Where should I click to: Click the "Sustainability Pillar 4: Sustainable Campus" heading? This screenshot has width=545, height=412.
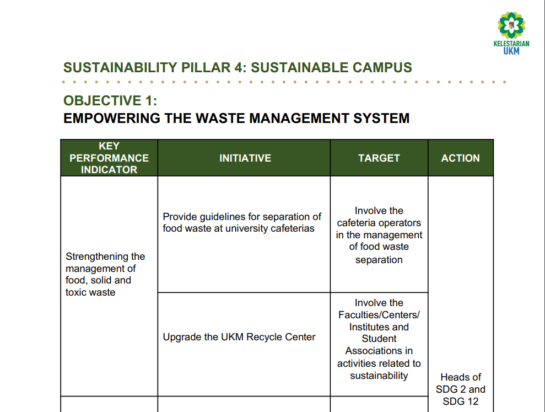tap(238, 68)
